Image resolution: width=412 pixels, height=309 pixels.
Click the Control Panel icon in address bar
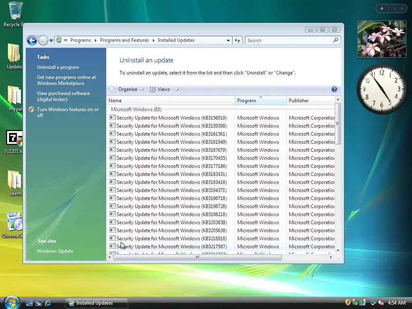pyautogui.click(x=59, y=40)
